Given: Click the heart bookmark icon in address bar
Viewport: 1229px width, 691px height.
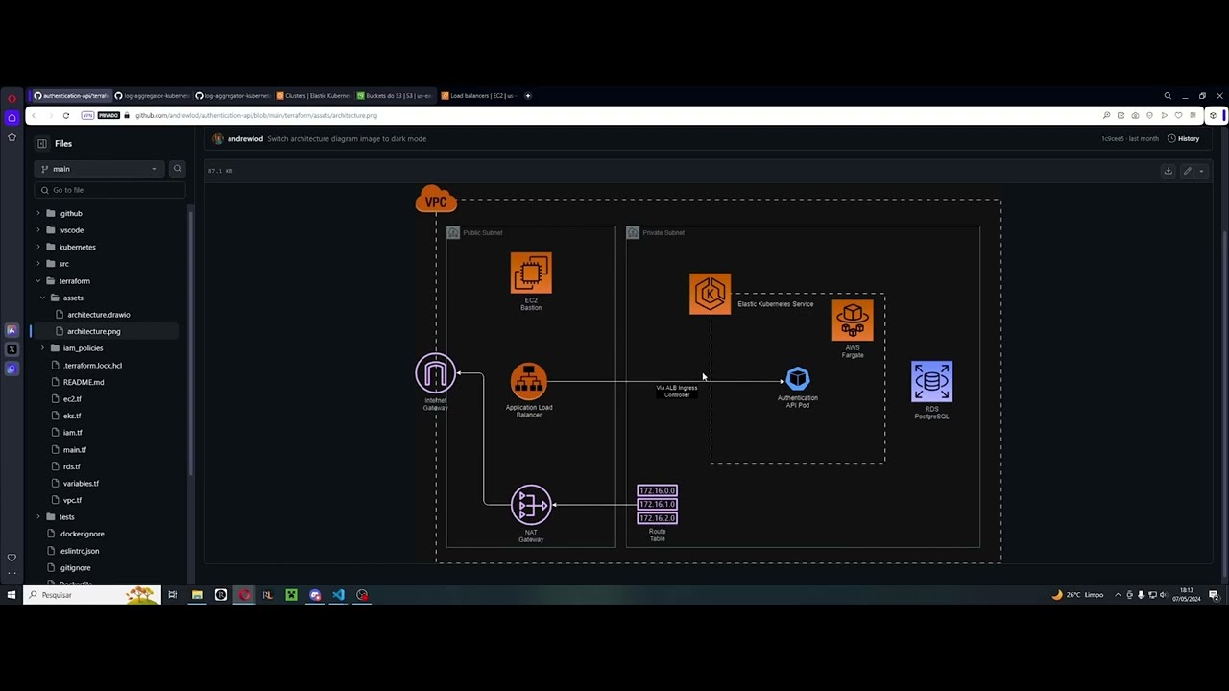Looking at the screenshot, I should [x=1178, y=115].
